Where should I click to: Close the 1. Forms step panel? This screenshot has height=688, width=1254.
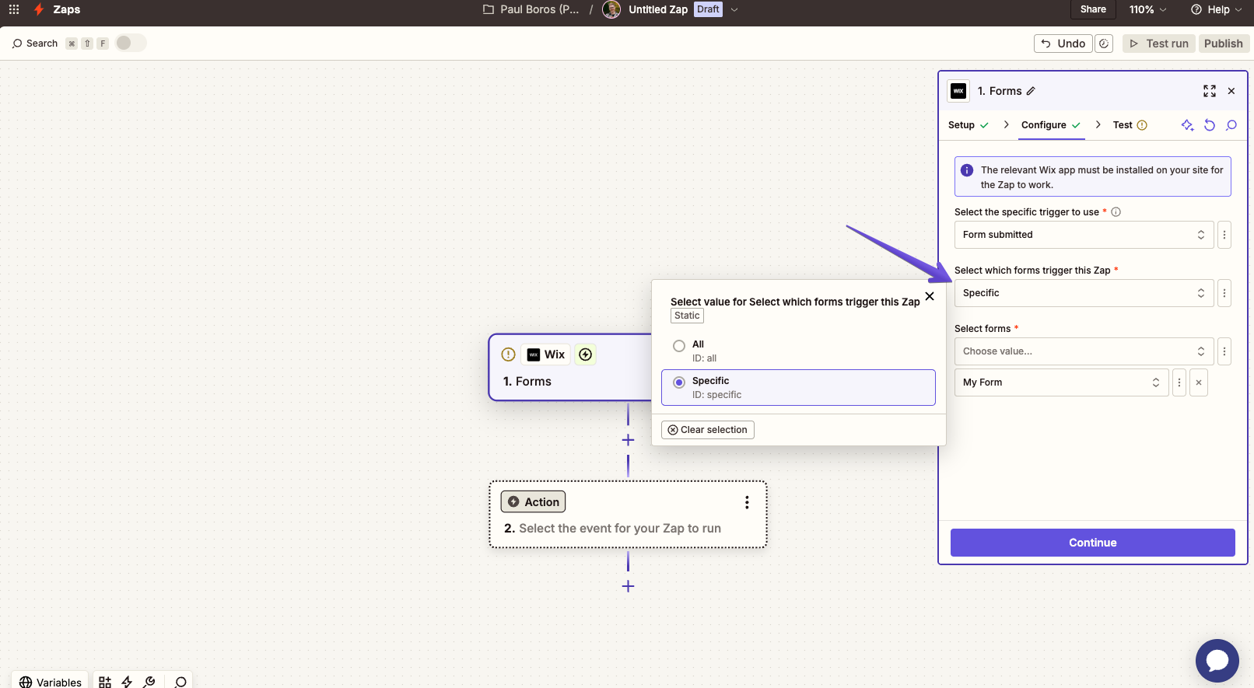(1231, 91)
